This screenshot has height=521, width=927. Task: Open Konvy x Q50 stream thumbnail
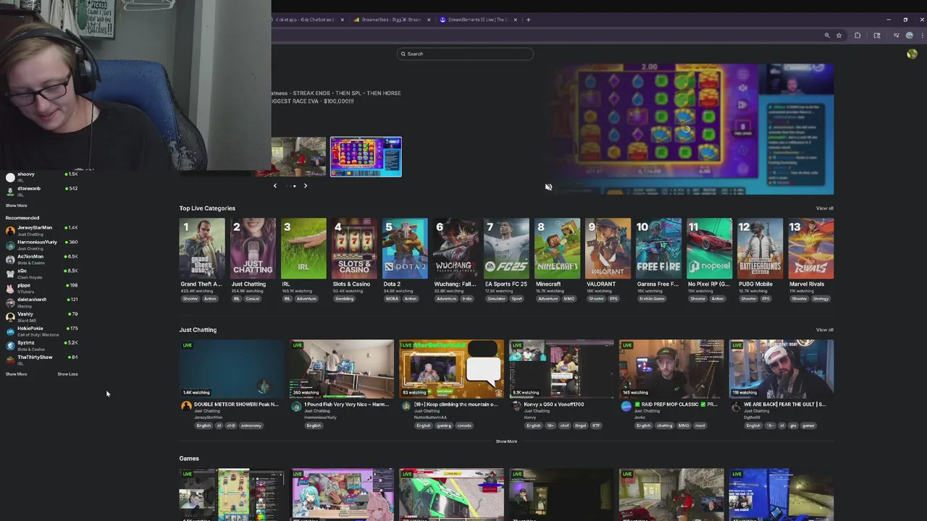tap(561, 369)
